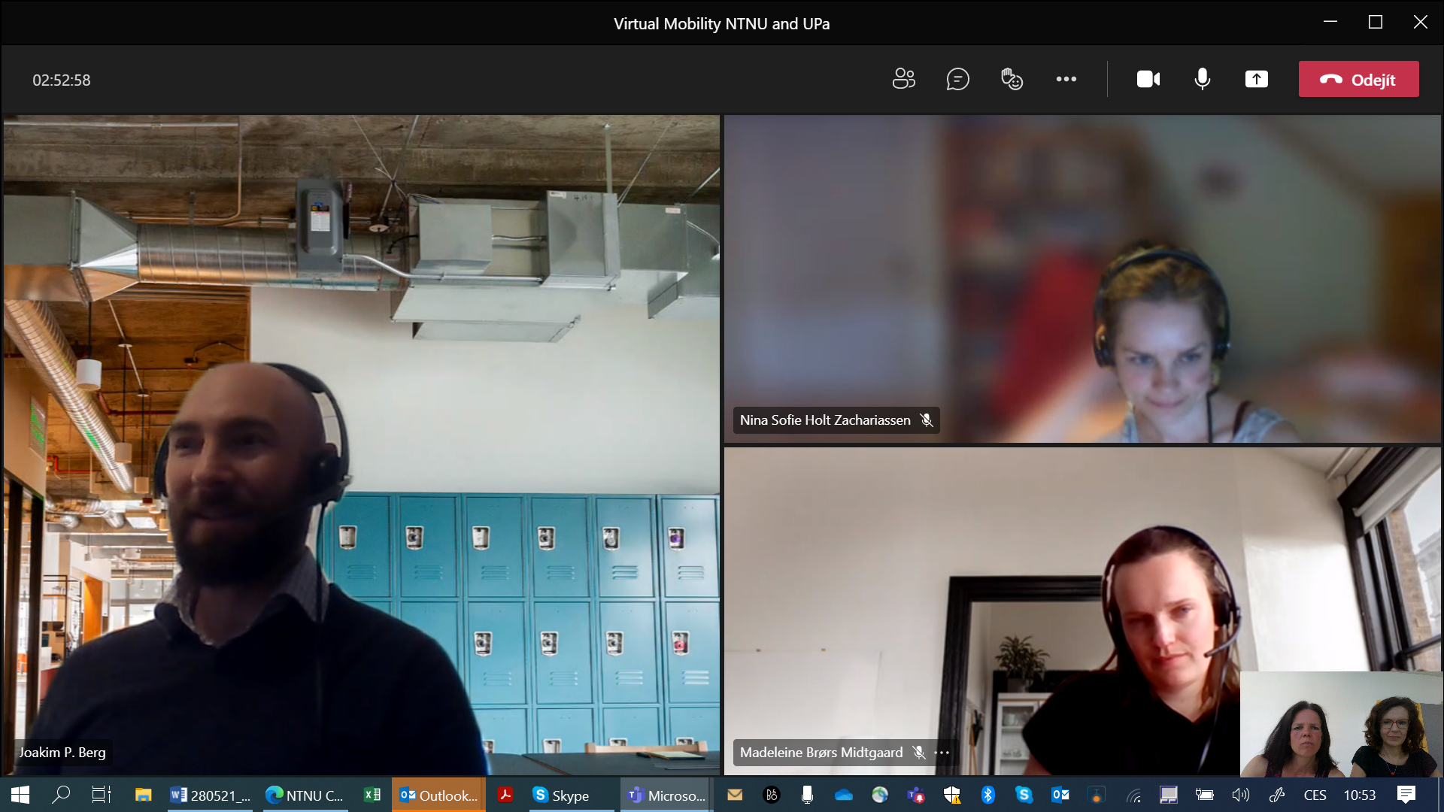Image resolution: width=1444 pixels, height=812 pixels.
Task: Open File Explorer from the taskbar
Action: pyautogui.click(x=143, y=795)
